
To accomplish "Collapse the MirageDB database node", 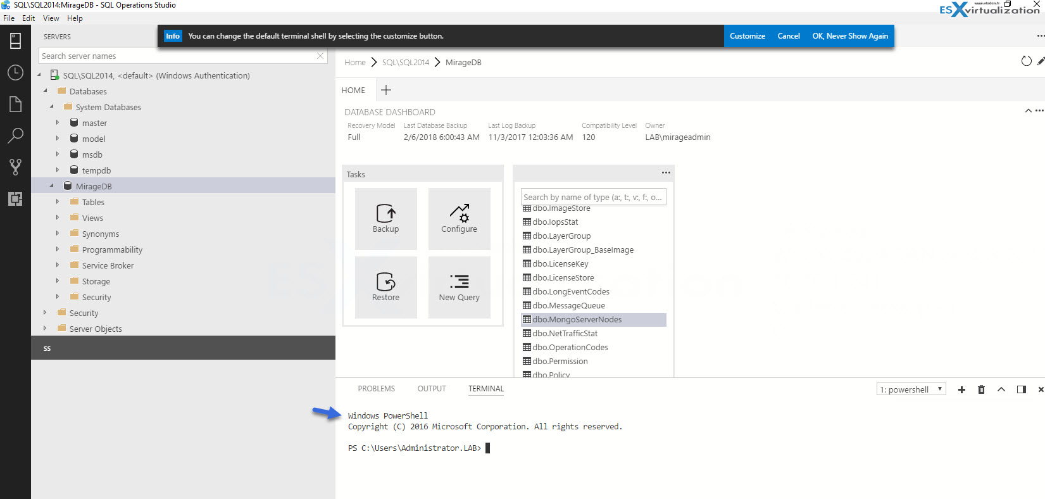I will coord(52,186).
